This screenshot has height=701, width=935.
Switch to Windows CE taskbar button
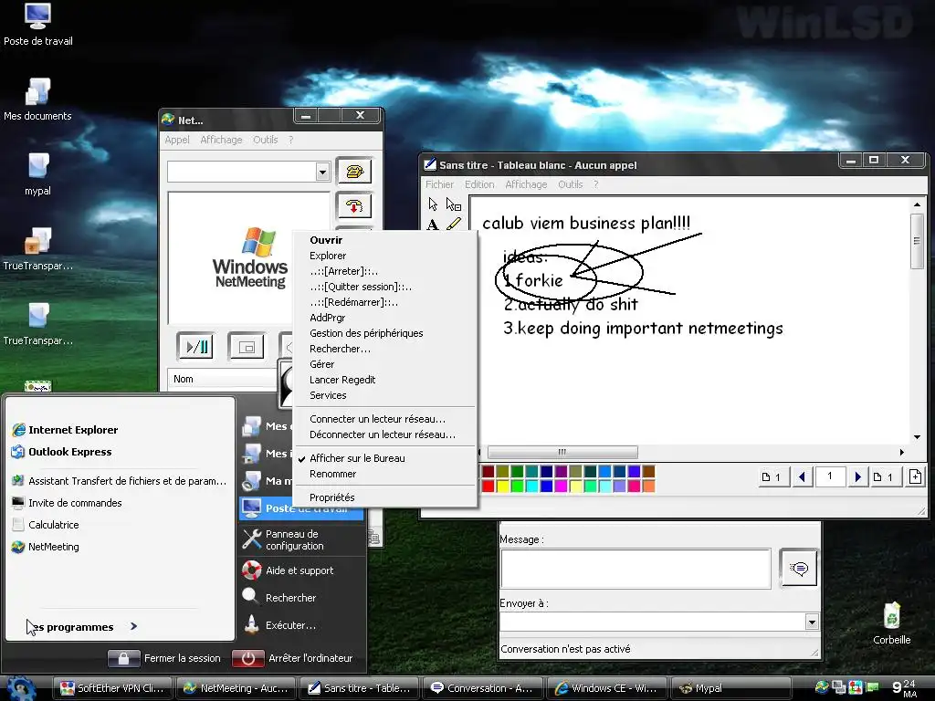(606, 688)
